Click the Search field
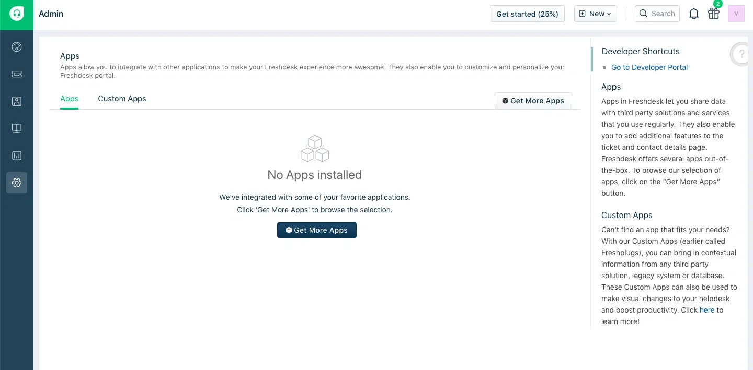 pos(657,14)
